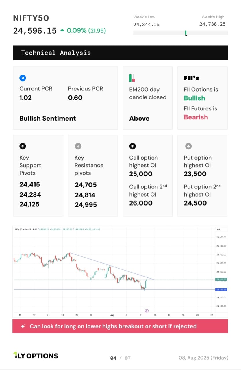The image size is (241, 370).
Task: Click the up arrow above Key Support Pivots
Action: 23,146
